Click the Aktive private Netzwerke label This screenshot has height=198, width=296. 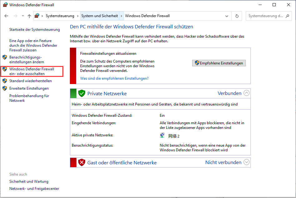point(93,135)
